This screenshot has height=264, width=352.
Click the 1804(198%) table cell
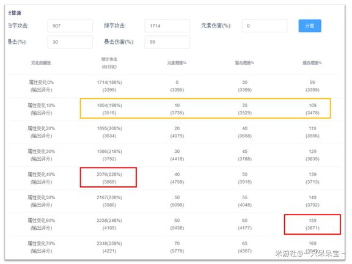coord(109,109)
